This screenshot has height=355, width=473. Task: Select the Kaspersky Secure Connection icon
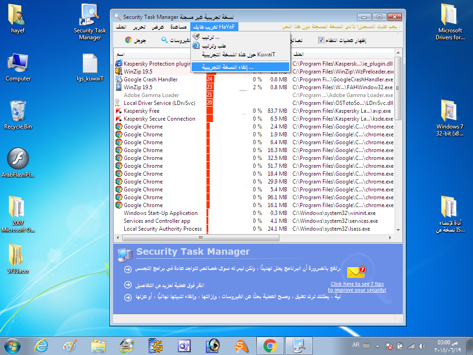[x=119, y=119]
